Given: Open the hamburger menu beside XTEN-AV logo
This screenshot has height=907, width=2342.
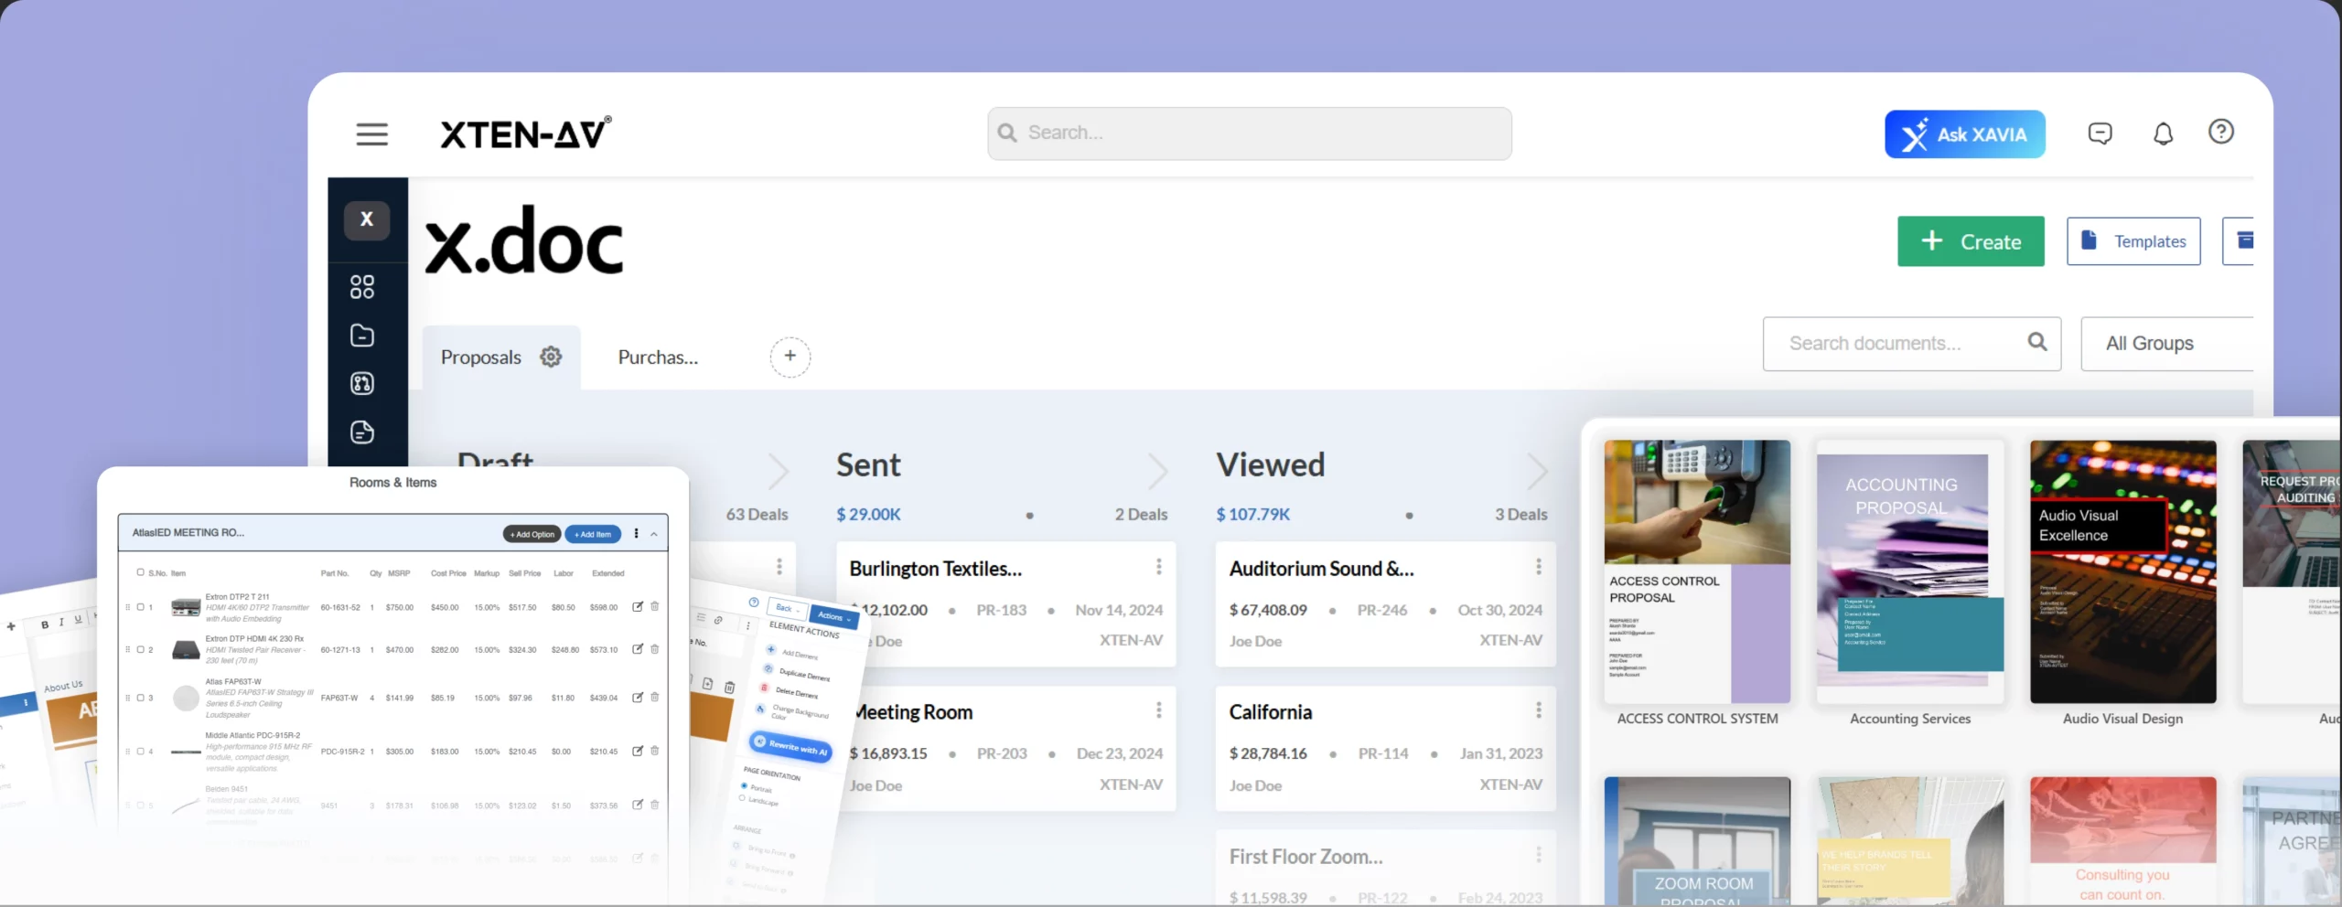Looking at the screenshot, I should pyautogui.click(x=371, y=134).
